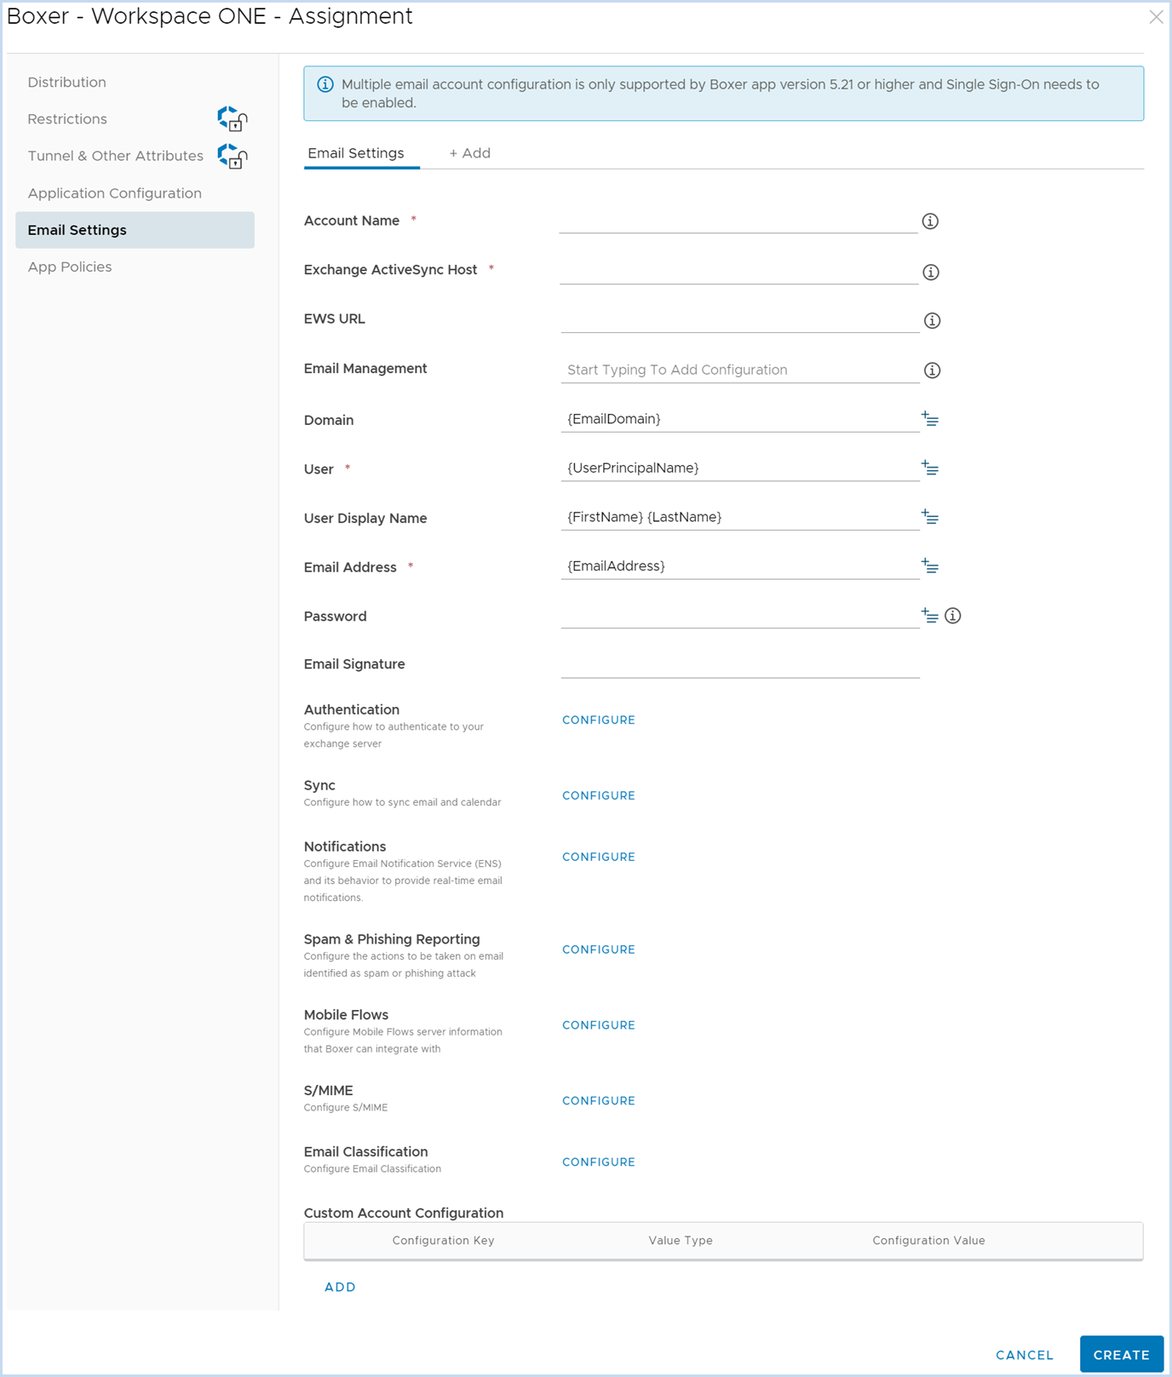Configure Email Classification
The height and width of the screenshot is (1377, 1172).
point(599,1162)
